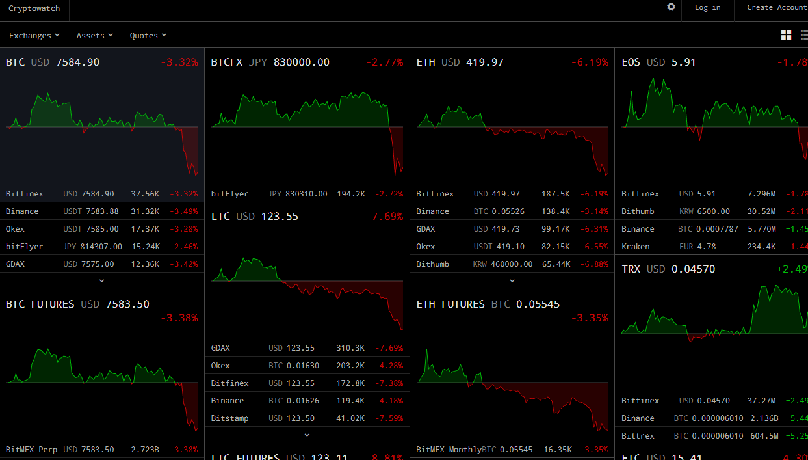Select GDAX USD 7575.00 row
808x460 pixels.
tap(101, 264)
